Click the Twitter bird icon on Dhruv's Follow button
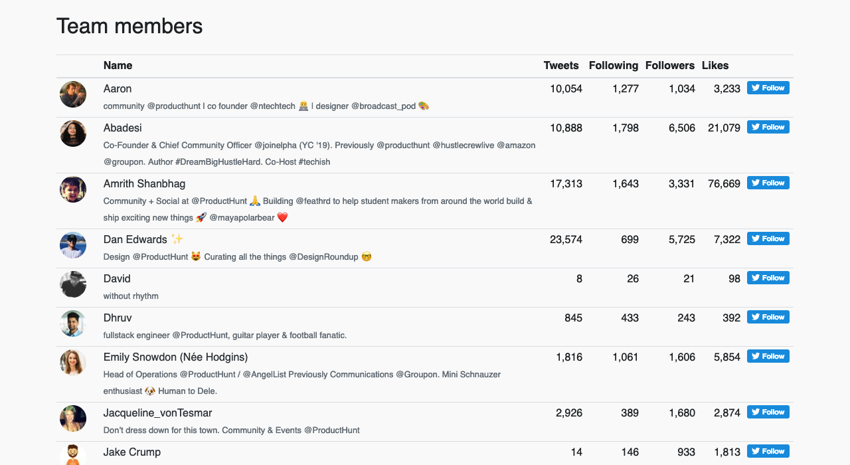This screenshot has height=465, width=850. [x=755, y=317]
